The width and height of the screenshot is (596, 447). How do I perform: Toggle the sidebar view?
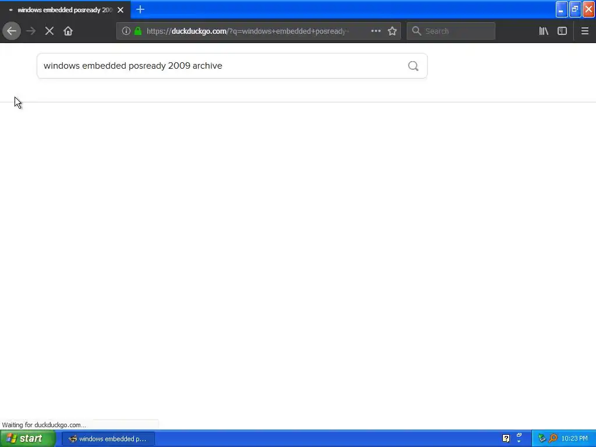[562, 31]
